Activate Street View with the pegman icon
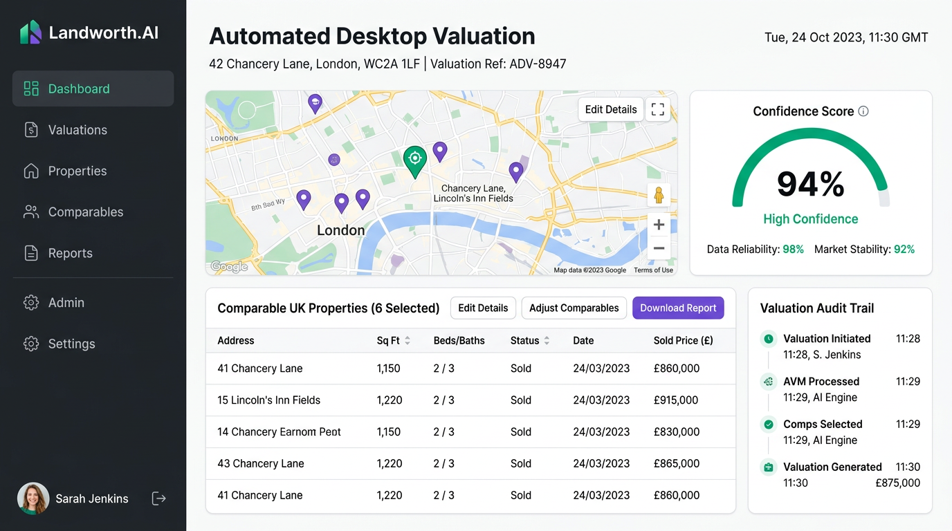The width and height of the screenshot is (952, 531). tap(658, 195)
